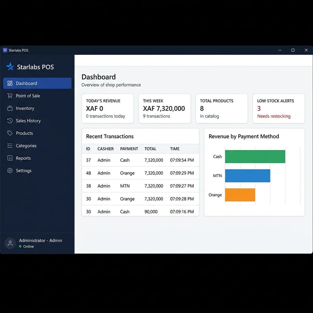This screenshot has width=313, height=313.
Task: Open the Low Stock Alerts card
Action: click(x=279, y=109)
